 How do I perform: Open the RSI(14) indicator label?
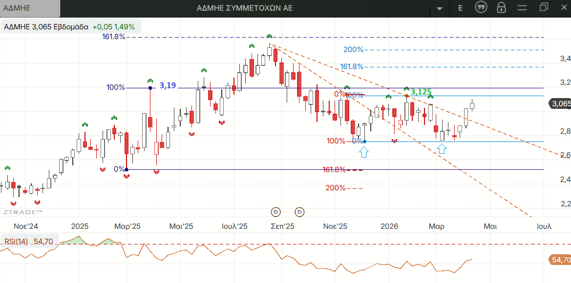pyautogui.click(x=17, y=241)
